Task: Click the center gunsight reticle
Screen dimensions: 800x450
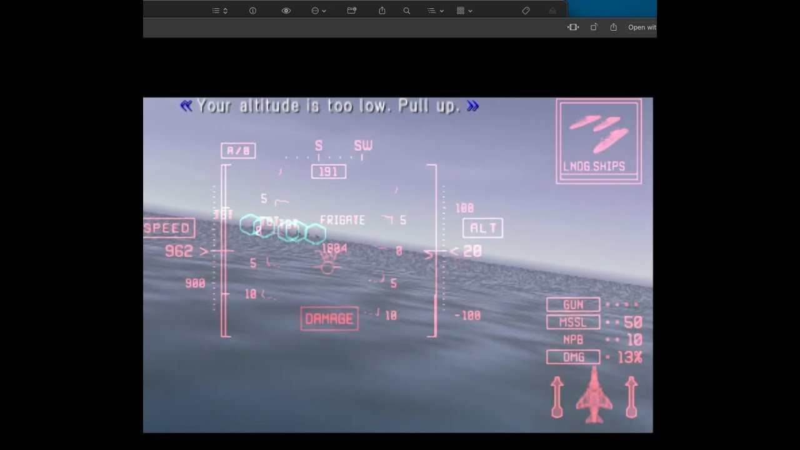Action: point(327,268)
